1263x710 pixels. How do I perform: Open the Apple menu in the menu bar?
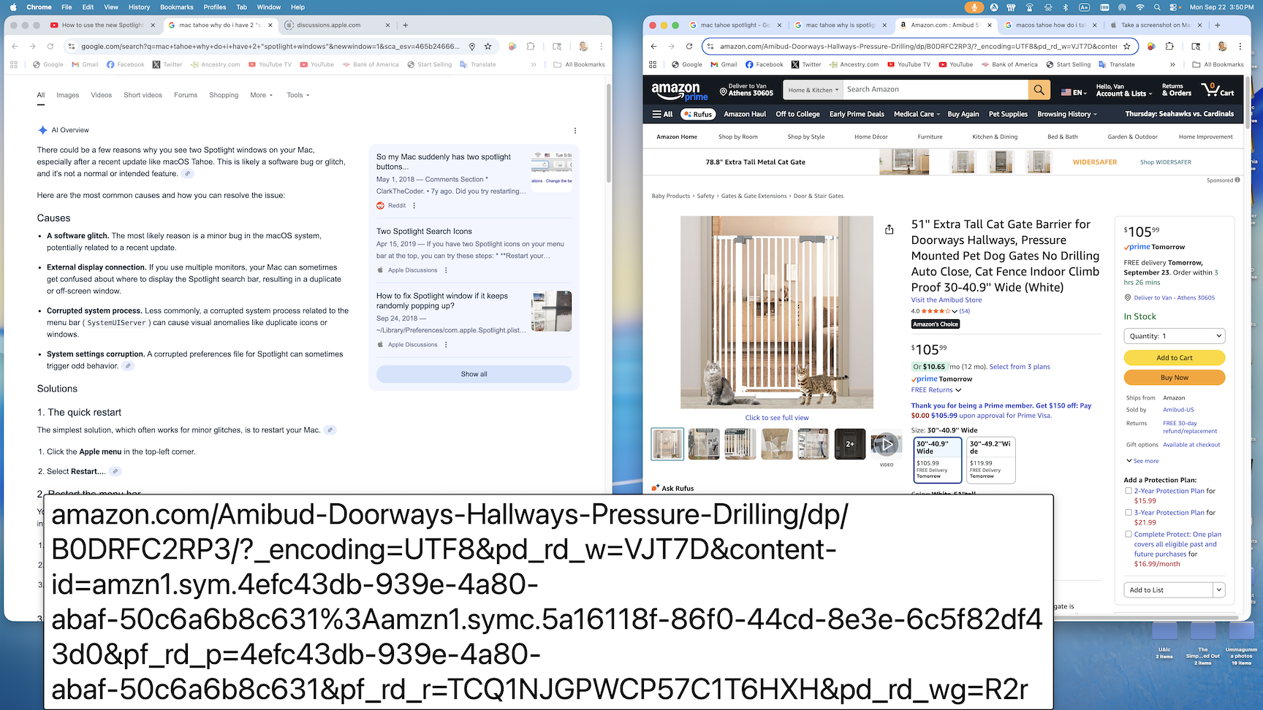tap(13, 7)
